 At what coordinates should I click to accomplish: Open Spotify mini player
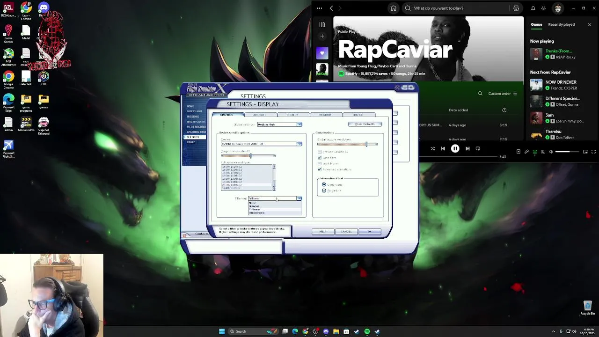tap(585, 152)
